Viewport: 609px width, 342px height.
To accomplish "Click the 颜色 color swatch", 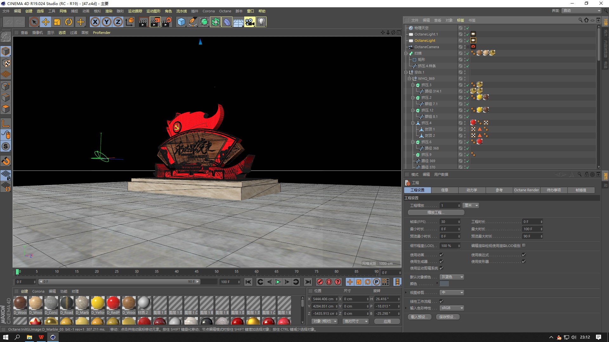I will [444, 284].
